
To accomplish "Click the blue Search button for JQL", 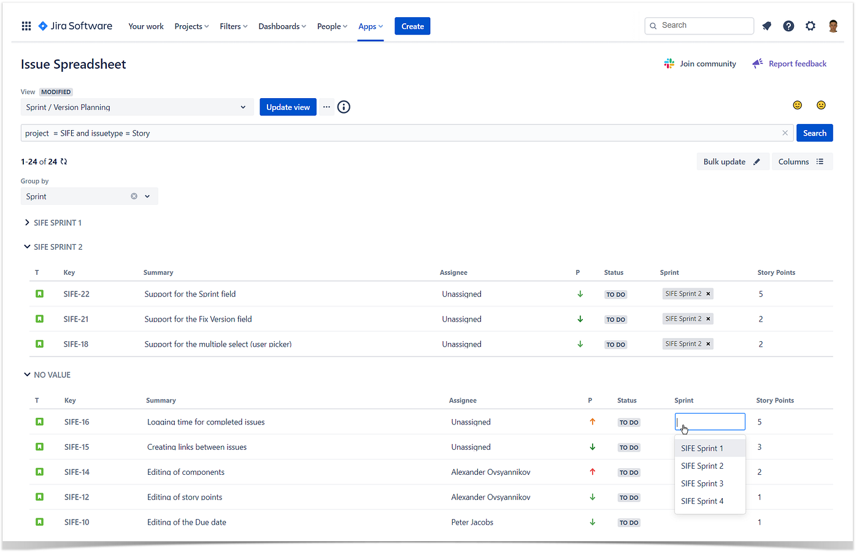I will click(814, 133).
